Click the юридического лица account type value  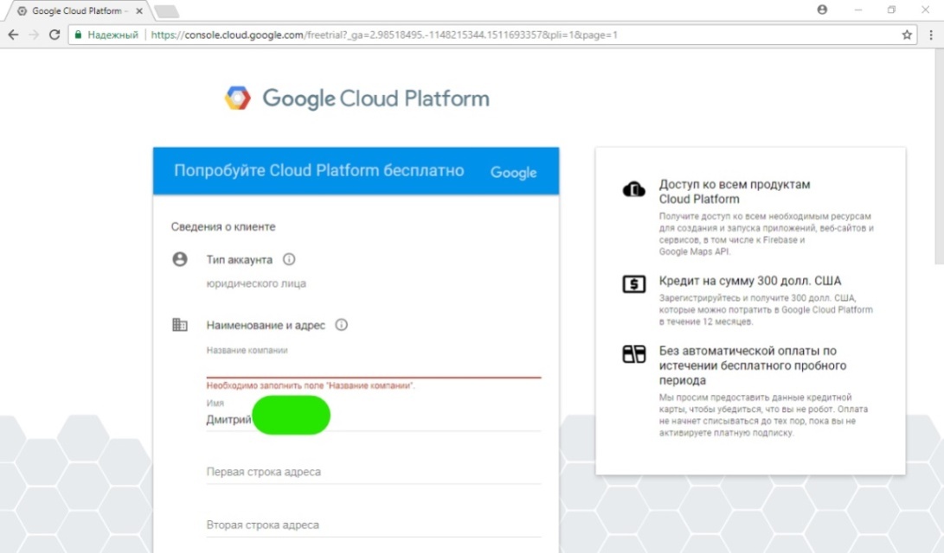click(x=256, y=283)
